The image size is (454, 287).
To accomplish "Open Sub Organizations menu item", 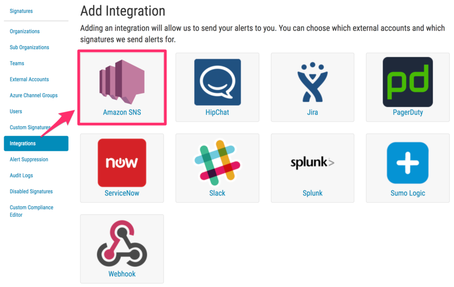I will [29, 47].
